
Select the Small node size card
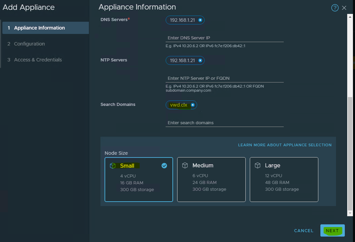pos(138,183)
